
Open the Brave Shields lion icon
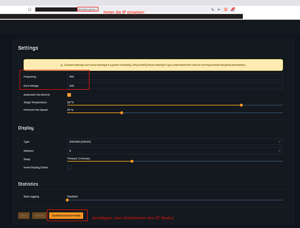point(226,9)
